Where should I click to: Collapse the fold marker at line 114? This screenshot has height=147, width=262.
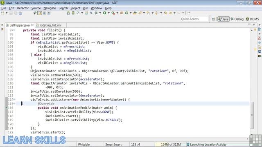pos(15,100)
